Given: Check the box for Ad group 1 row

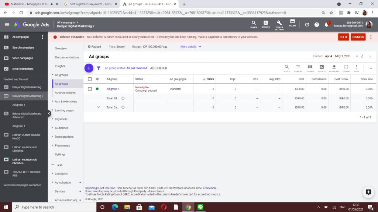Looking at the screenshot, I should [x=90, y=89].
